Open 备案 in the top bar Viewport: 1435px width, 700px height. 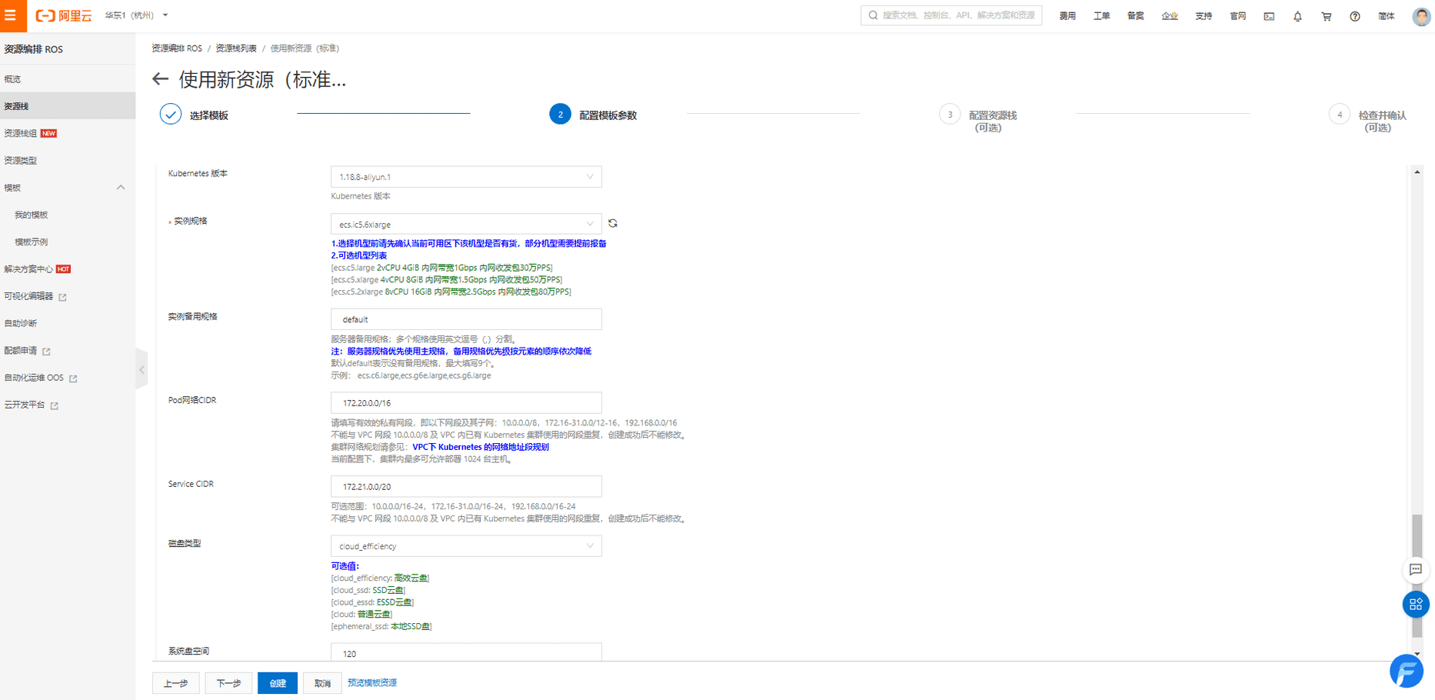(x=1136, y=16)
